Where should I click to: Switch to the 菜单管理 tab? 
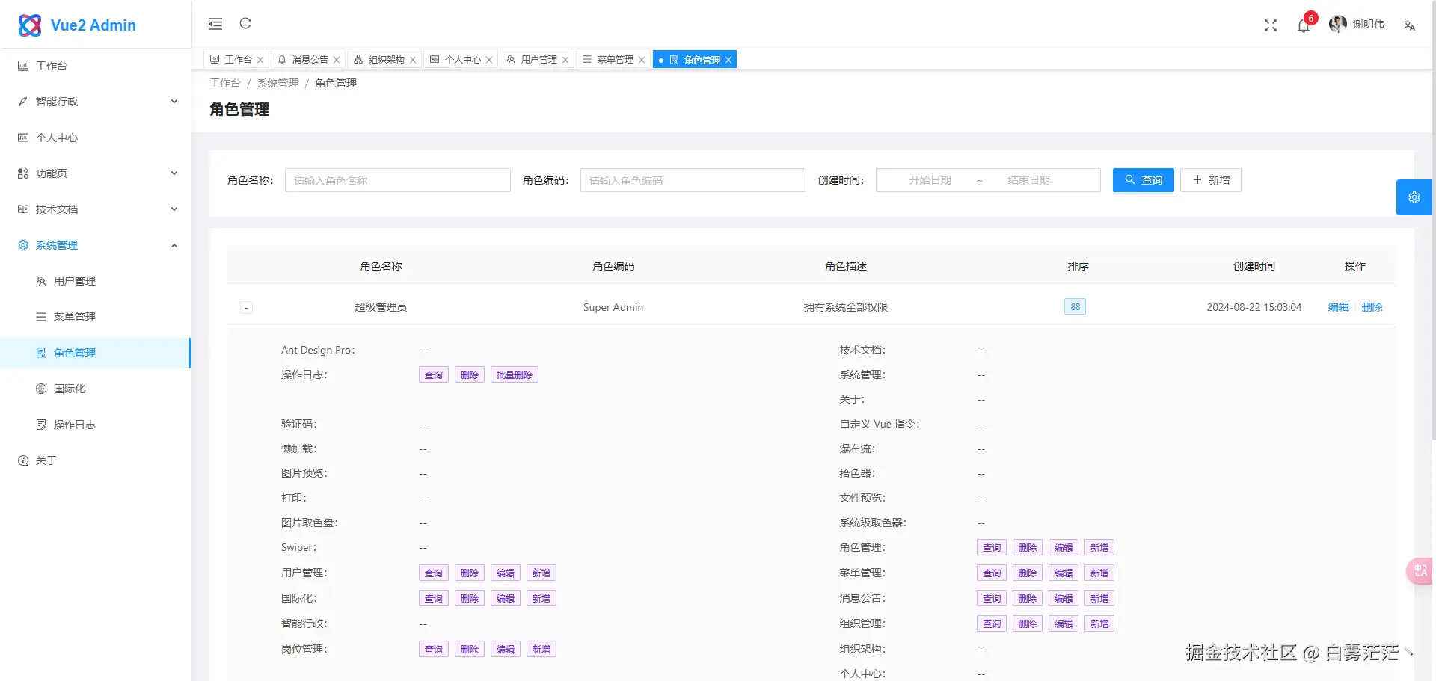coord(615,60)
